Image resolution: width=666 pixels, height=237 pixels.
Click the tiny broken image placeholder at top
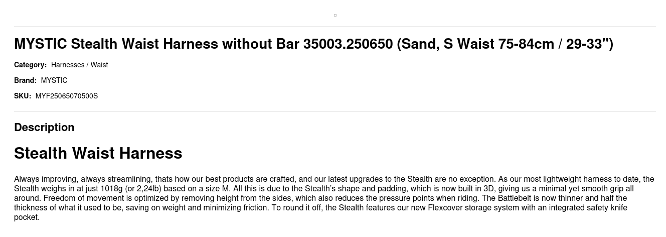335,15
